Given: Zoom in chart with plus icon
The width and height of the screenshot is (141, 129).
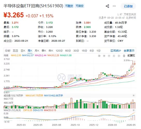Looking at the screenshot, I should point(104,56).
